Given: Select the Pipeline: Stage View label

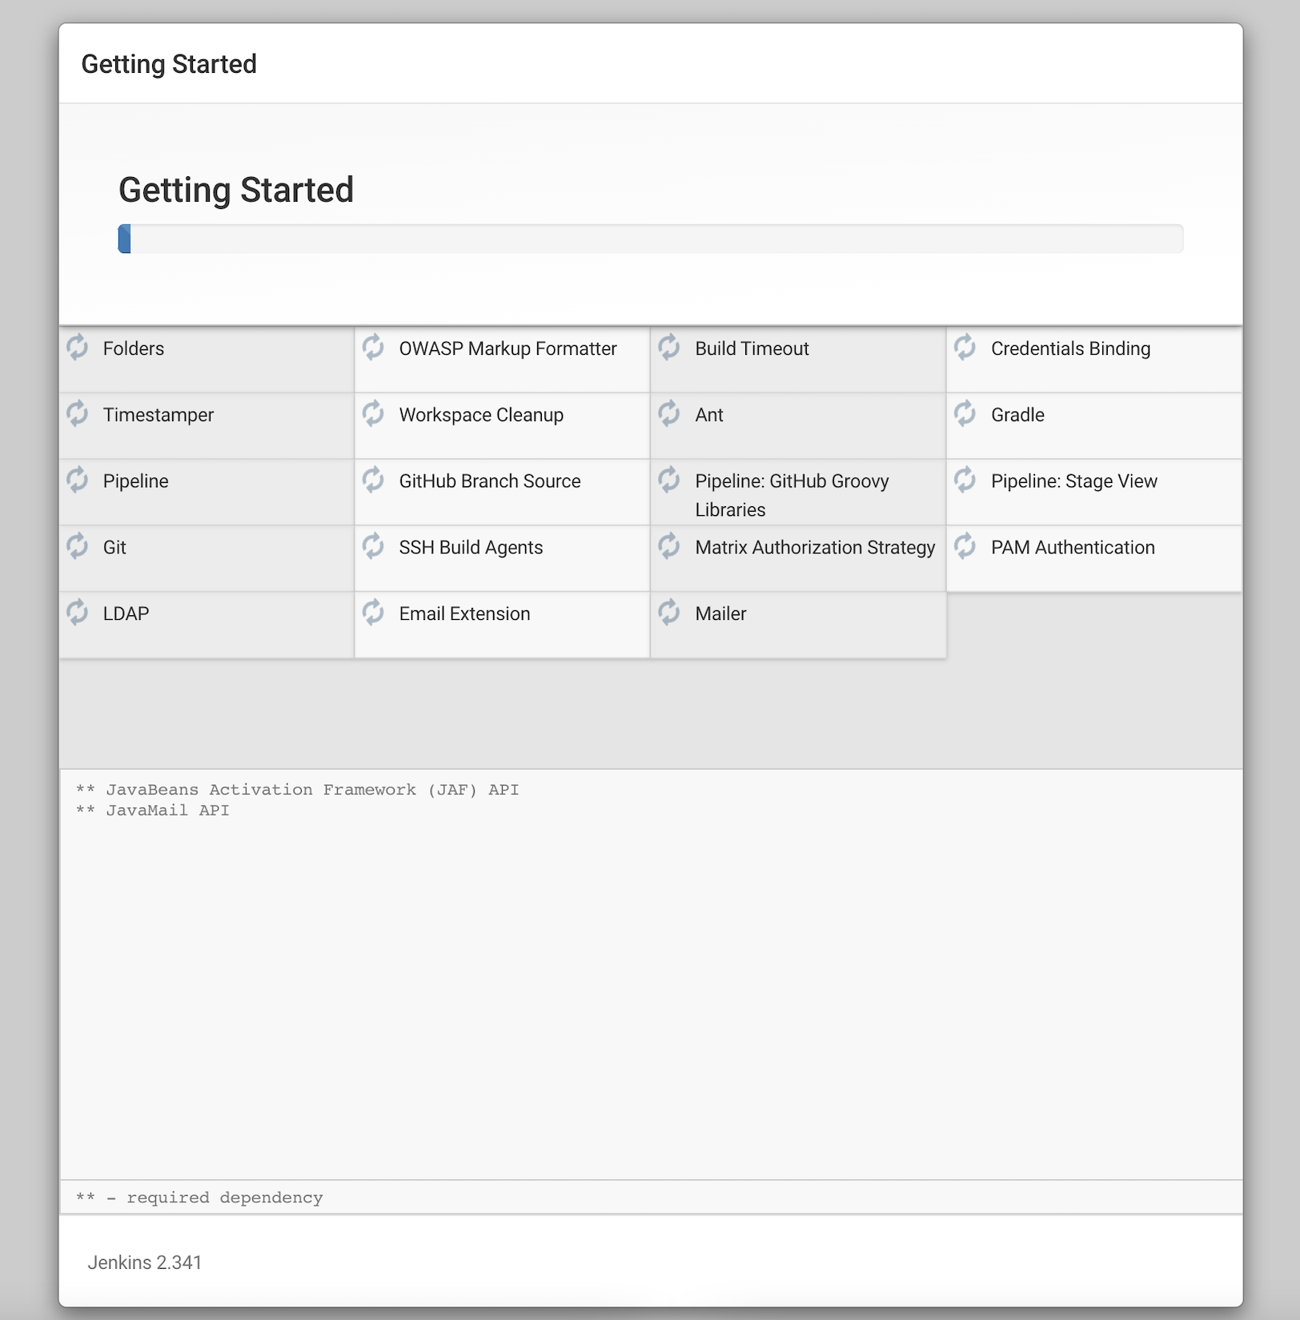Looking at the screenshot, I should tap(1074, 481).
